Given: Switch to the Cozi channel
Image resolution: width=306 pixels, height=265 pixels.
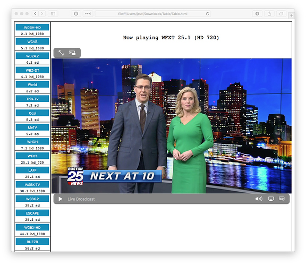Looking at the screenshot, I should point(32,113).
